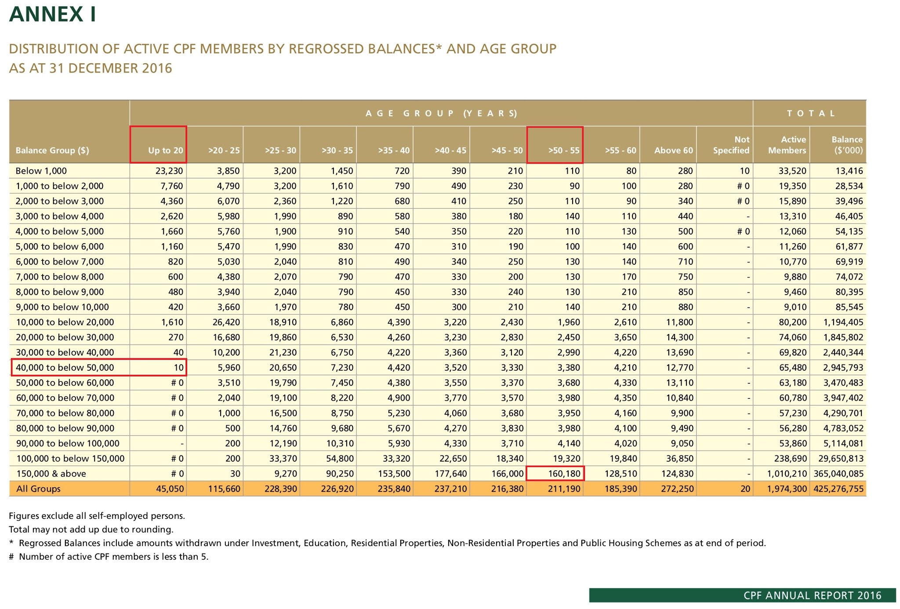
Task: Select the 'All Groups' total row label
Action: point(38,489)
